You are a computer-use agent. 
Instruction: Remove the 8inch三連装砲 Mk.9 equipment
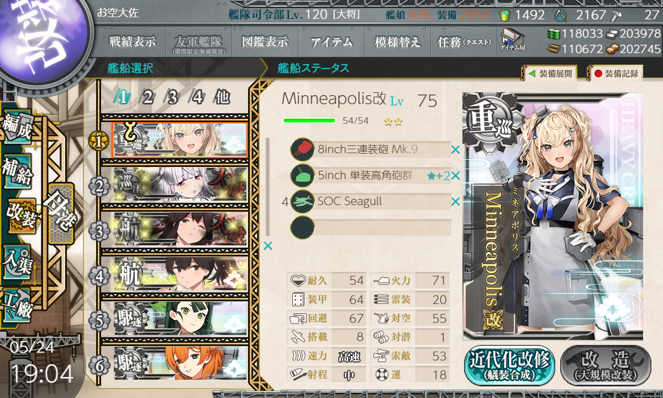coord(455,149)
